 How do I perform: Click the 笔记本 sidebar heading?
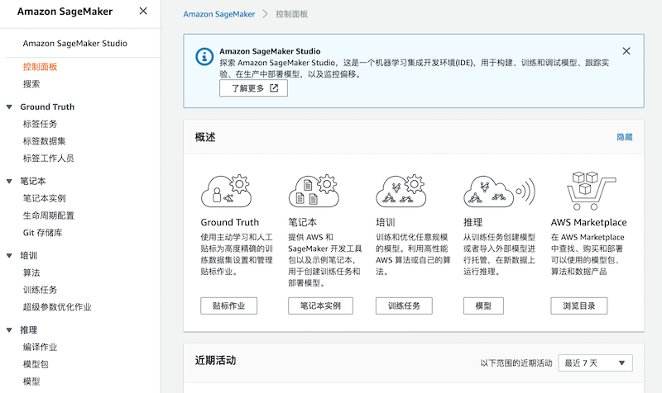(33, 181)
